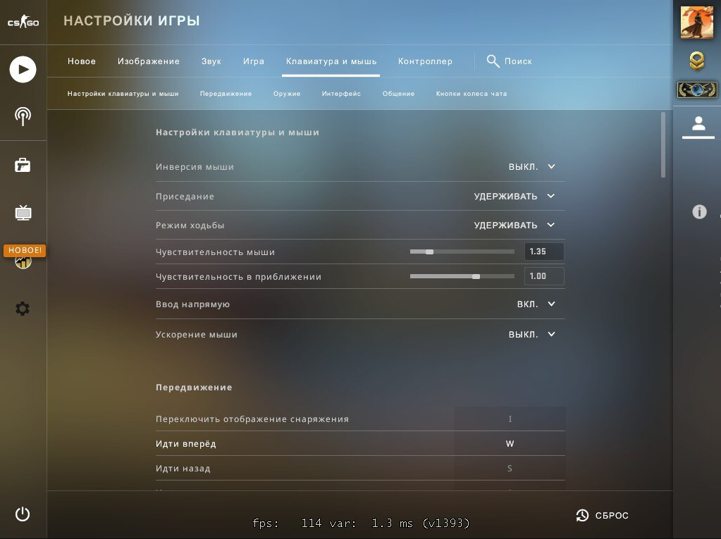The image size is (721, 539).
Task: Open the broadcast antenna sidebar icon
Action: (x=23, y=117)
